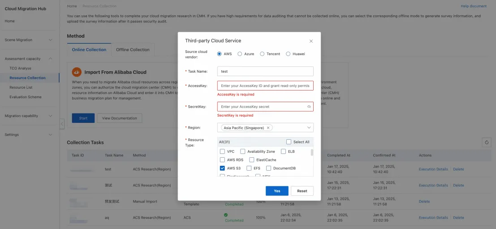This screenshot has width=496, height=229.
Task: Check the VPC resource type
Action: [222, 151]
